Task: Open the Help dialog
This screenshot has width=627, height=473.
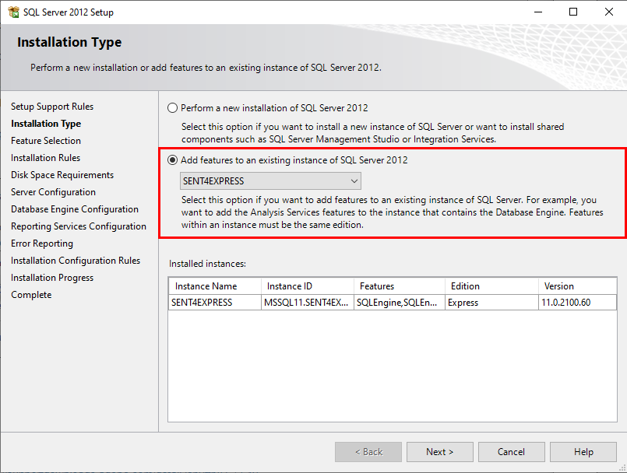Action: [583, 451]
